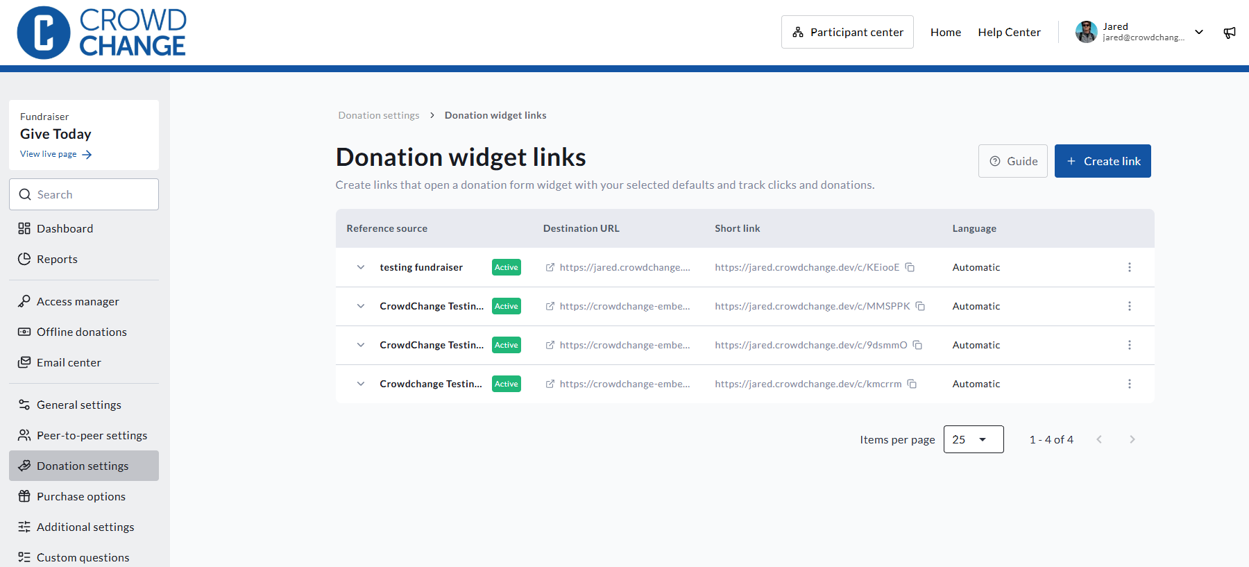Click the external link icon in the kmcrrm row

pos(550,384)
